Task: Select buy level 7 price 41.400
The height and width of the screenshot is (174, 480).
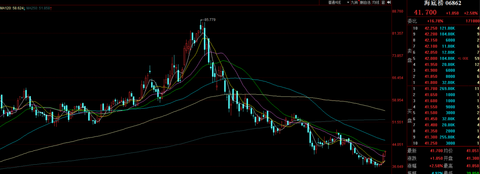Action: click(431, 125)
